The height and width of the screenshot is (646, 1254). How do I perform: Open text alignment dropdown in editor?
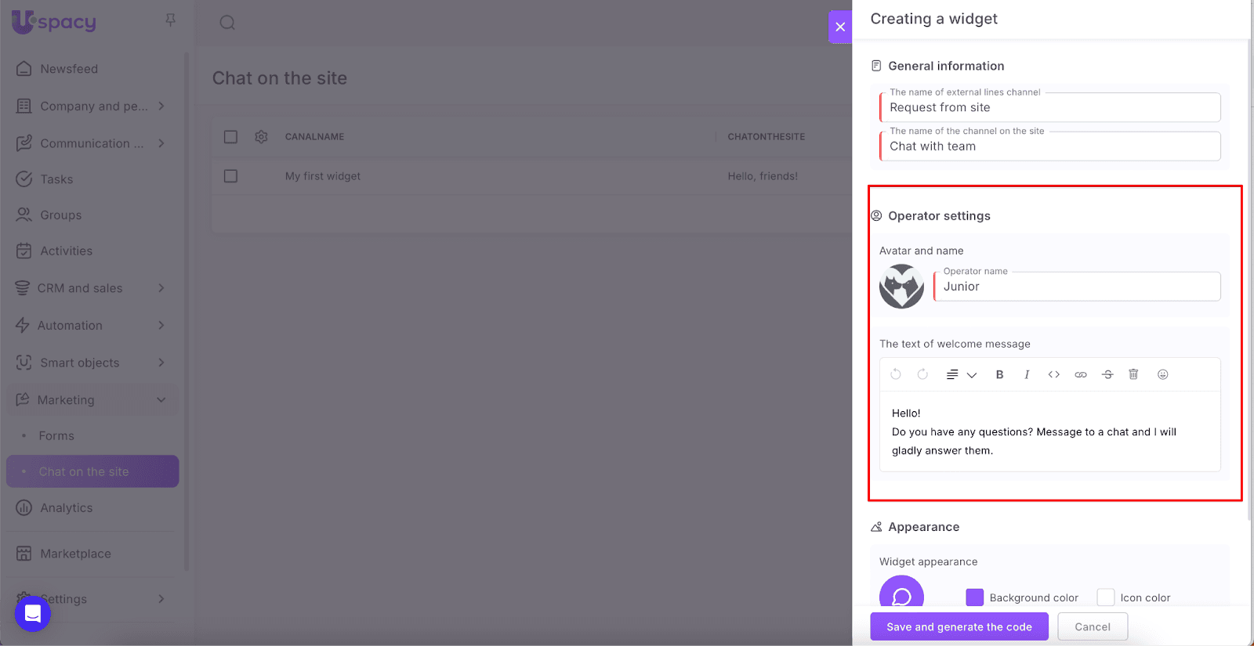tap(961, 375)
